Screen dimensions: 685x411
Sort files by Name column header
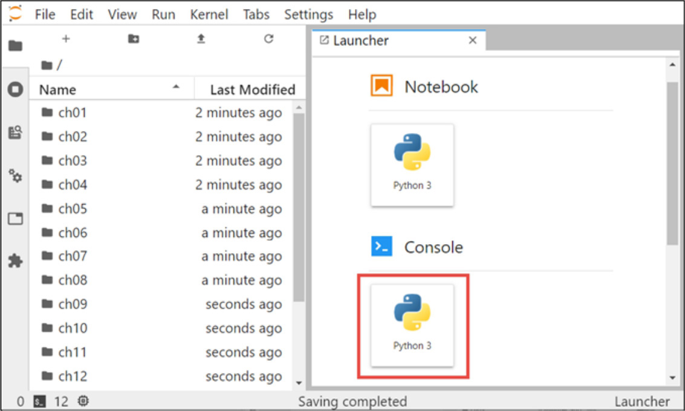coord(58,90)
